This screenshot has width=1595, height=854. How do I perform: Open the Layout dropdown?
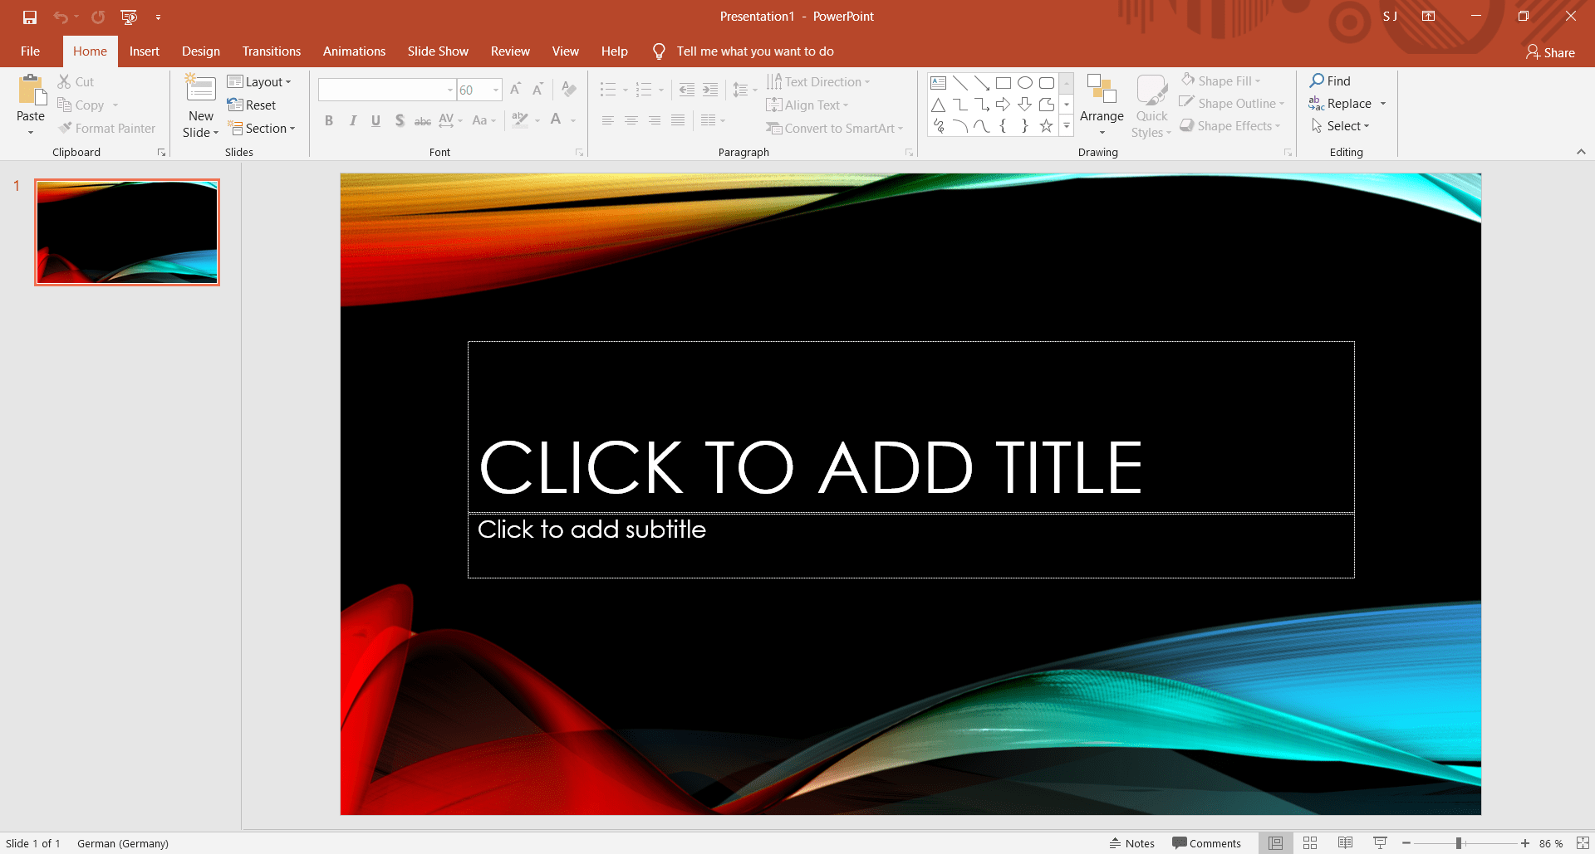coord(261,81)
